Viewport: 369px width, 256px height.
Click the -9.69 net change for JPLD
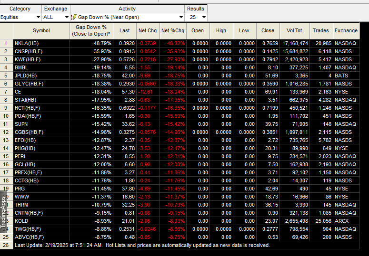pyautogui.click(x=144, y=76)
